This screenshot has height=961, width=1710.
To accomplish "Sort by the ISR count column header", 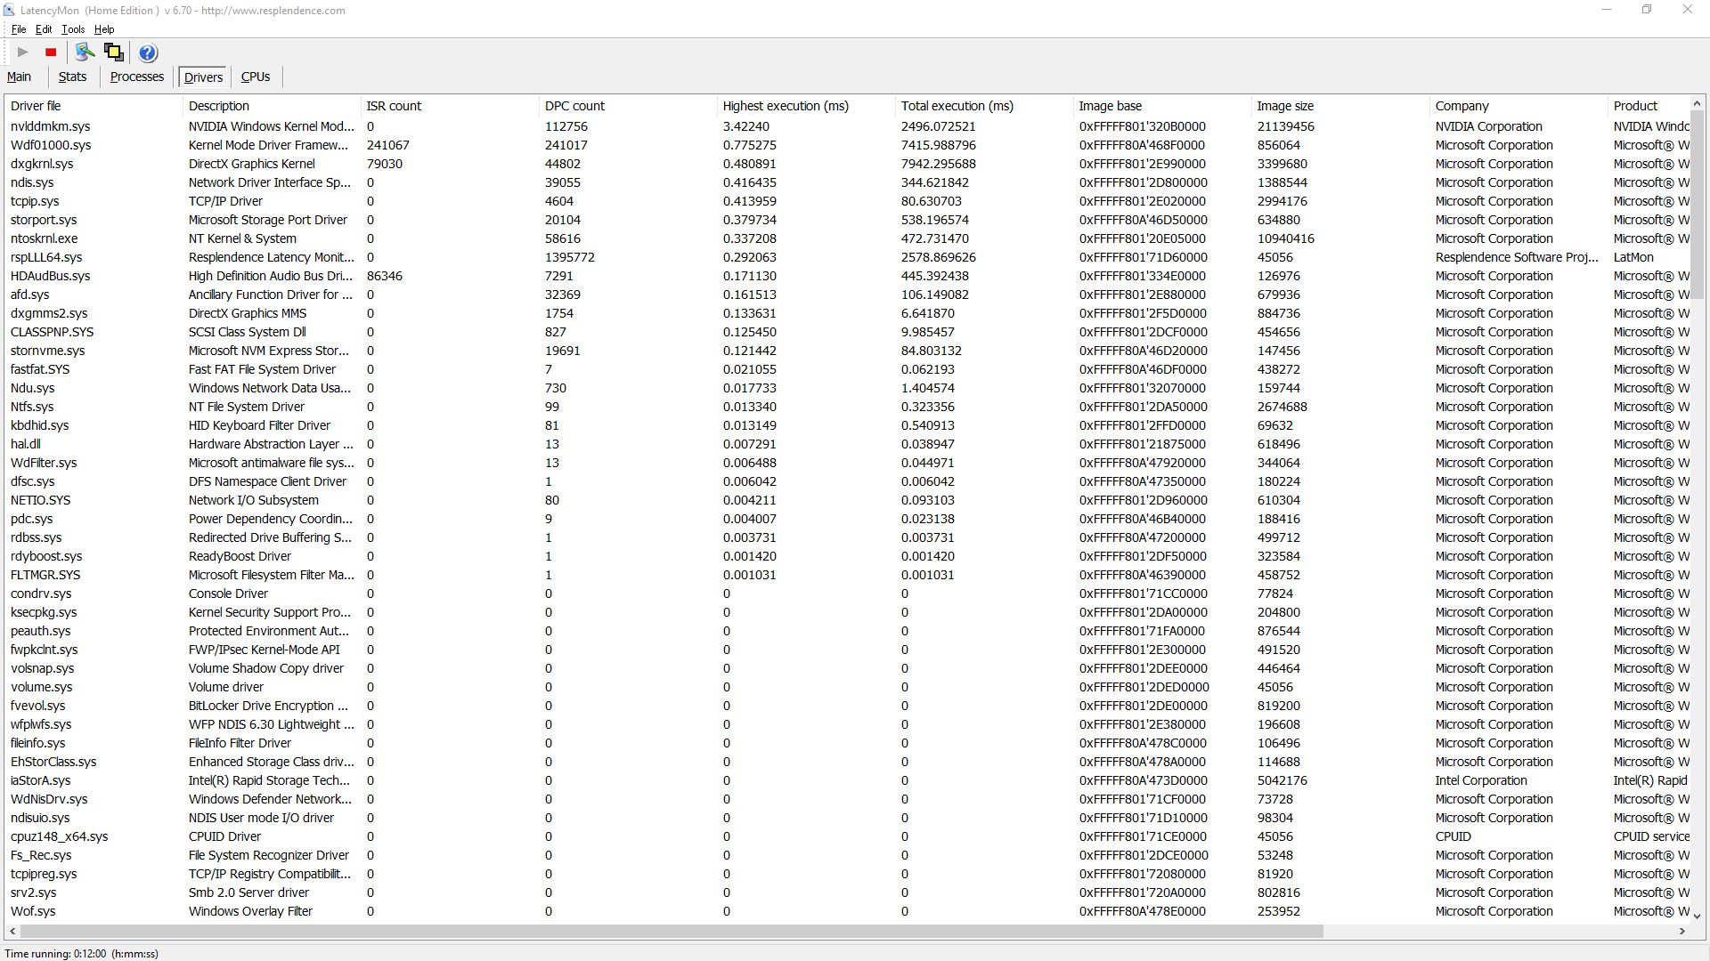I will click(x=394, y=106).
